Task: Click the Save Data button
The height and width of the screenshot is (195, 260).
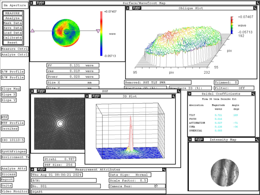Action: 13,28
